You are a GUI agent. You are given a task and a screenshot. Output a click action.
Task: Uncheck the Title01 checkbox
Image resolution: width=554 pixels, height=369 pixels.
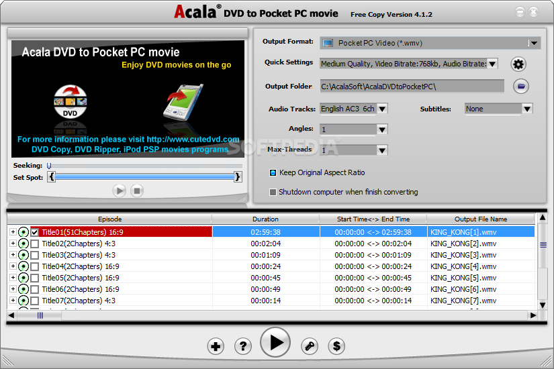(x=35, y=232)
